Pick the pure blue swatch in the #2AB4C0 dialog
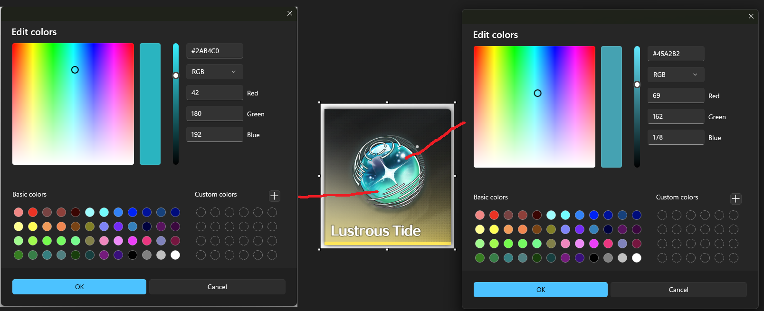Viewport: 764px width, 311px height. [x=133, y=212]
